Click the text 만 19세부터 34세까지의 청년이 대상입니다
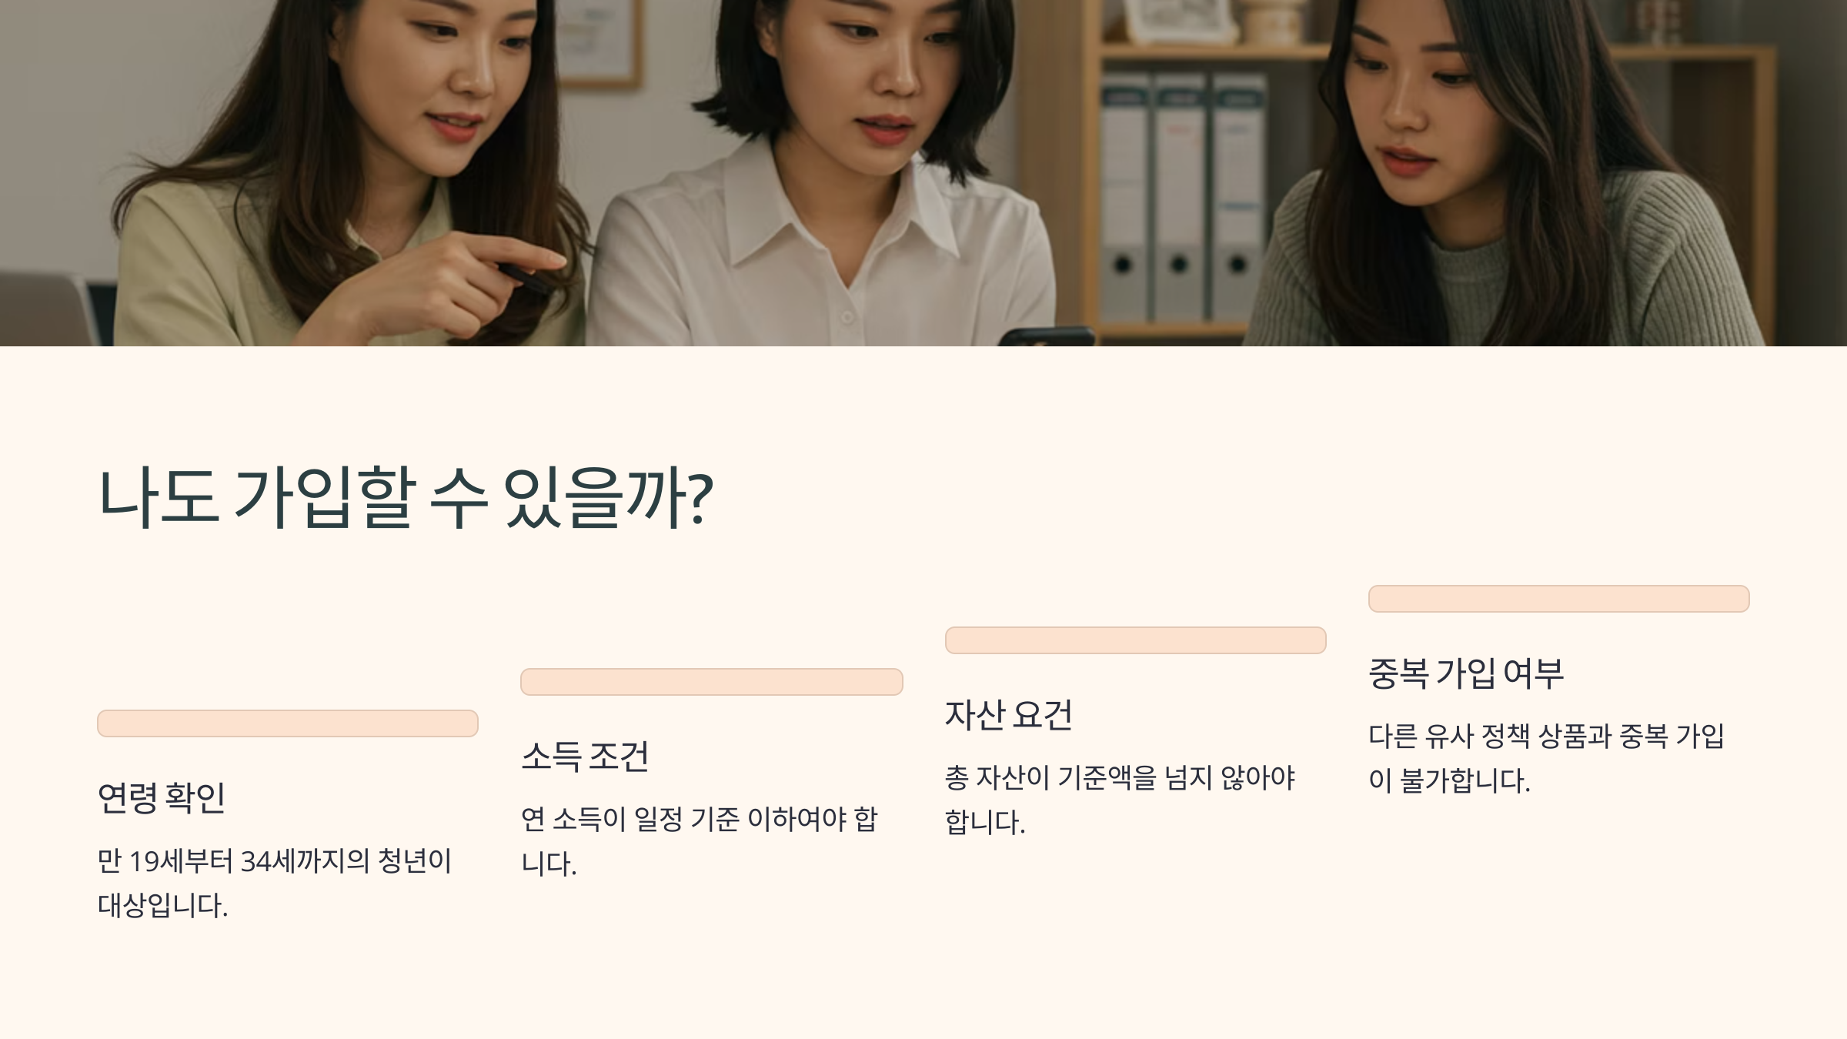Viewport: 1847px width, 1039px height. (275, 883)
